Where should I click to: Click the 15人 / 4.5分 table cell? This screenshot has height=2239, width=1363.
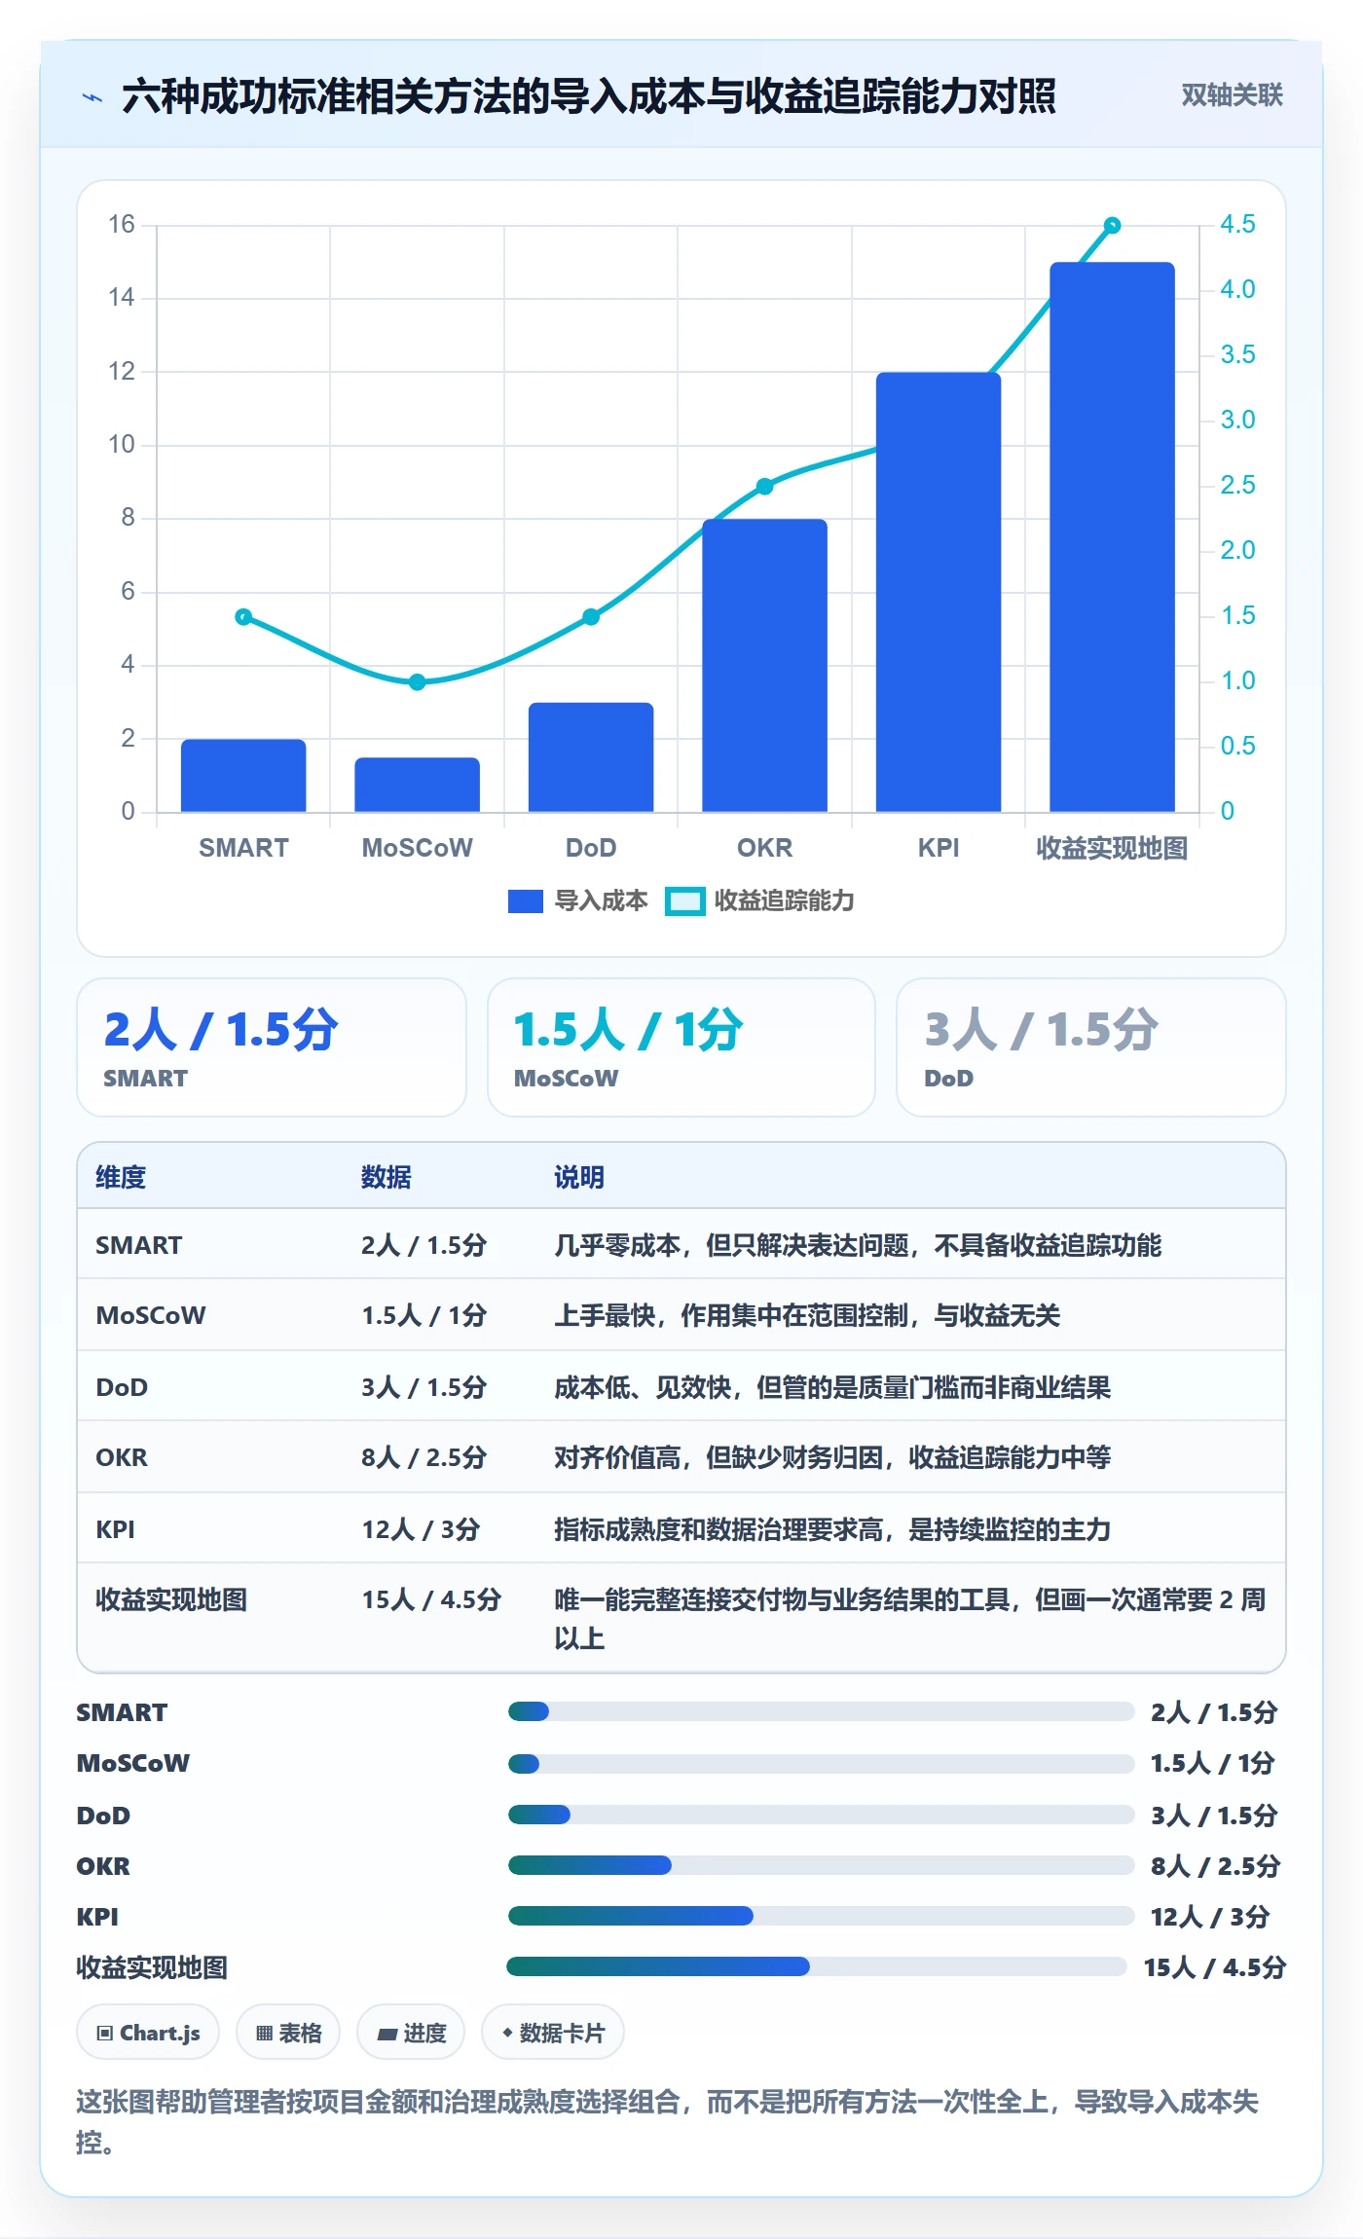431,1599
